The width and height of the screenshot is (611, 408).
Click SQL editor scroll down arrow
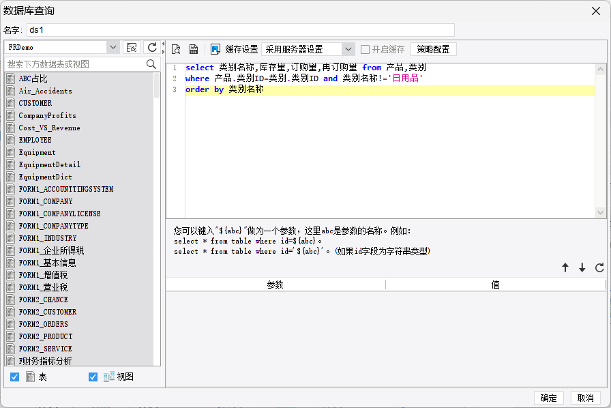[x=600, y=213]
